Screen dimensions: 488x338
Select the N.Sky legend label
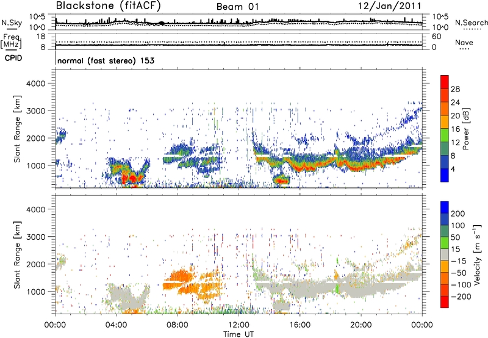(x=12, y=23)
